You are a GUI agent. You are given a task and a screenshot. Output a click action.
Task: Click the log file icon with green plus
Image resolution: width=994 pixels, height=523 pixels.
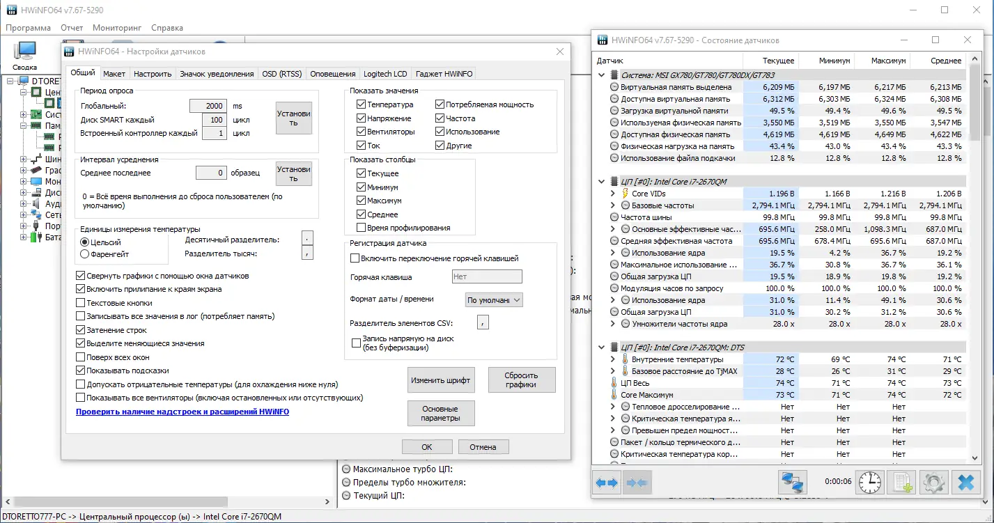[x=902, y=482]
